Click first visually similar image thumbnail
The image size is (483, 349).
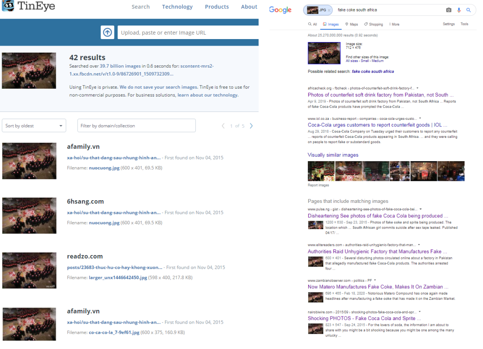(x=321, y=171)
